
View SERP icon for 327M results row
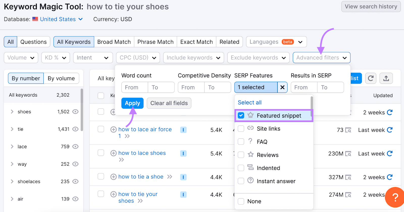click(x=348, y=177)
